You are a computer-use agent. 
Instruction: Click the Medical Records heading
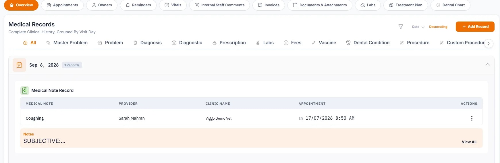(x=32, y=24)
